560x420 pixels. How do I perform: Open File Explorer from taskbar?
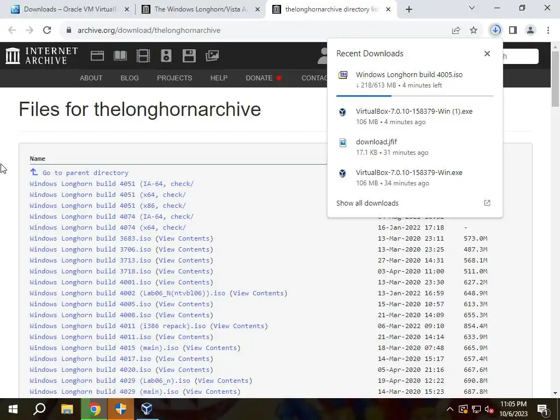tap(67, 409)
